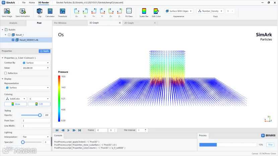
Task: Click the Line Width field
Action: [36, 126]
